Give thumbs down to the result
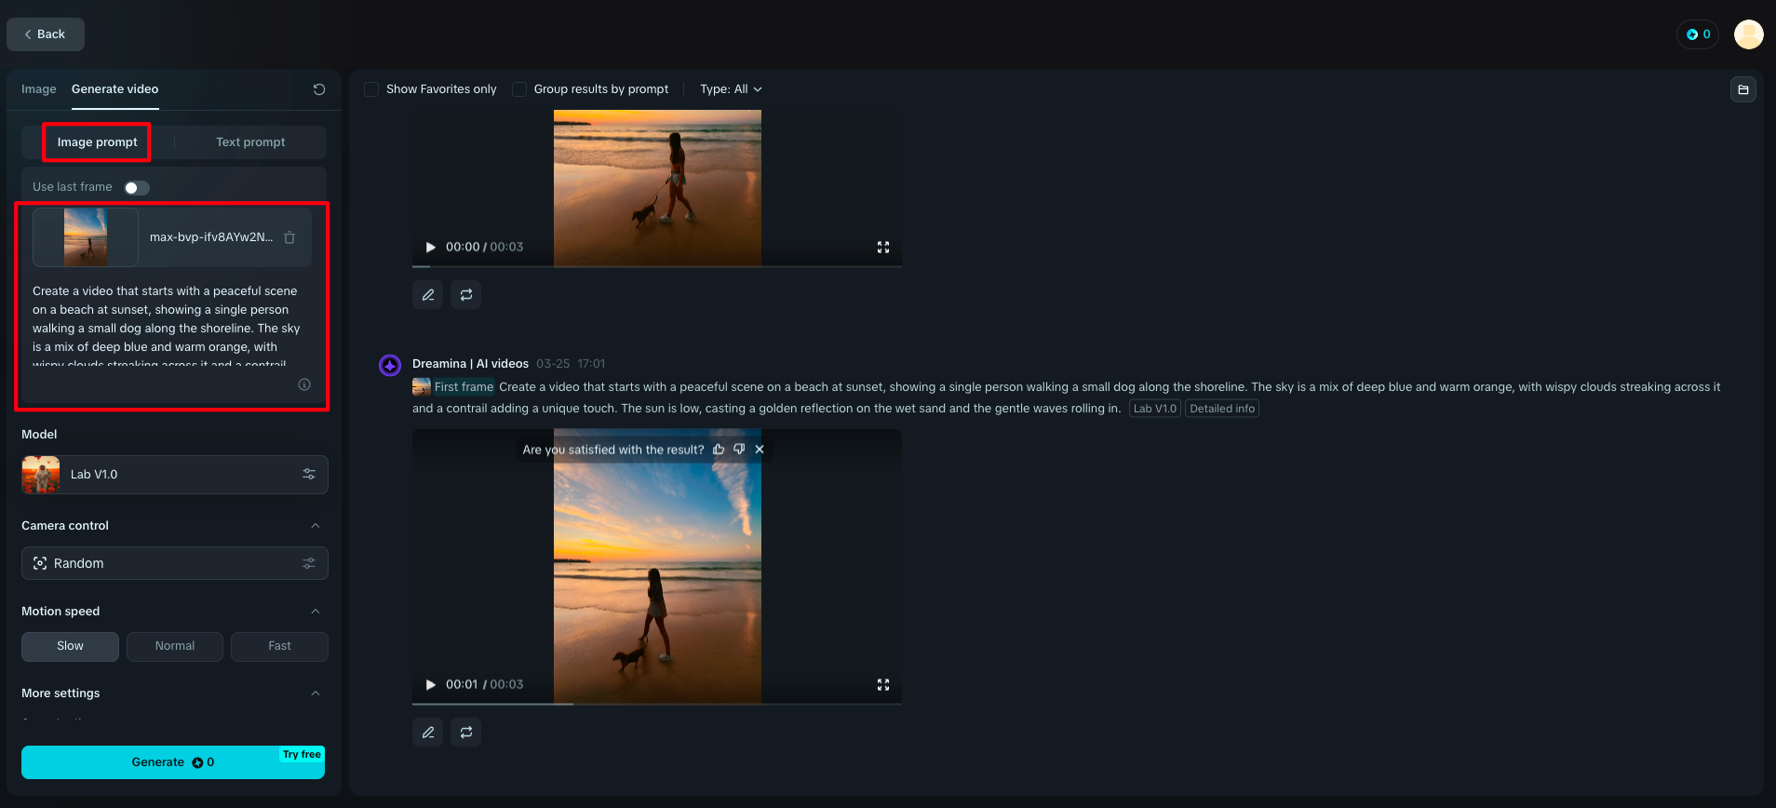This screenshot has height=808, width=1776. click(x=739, y=450)
